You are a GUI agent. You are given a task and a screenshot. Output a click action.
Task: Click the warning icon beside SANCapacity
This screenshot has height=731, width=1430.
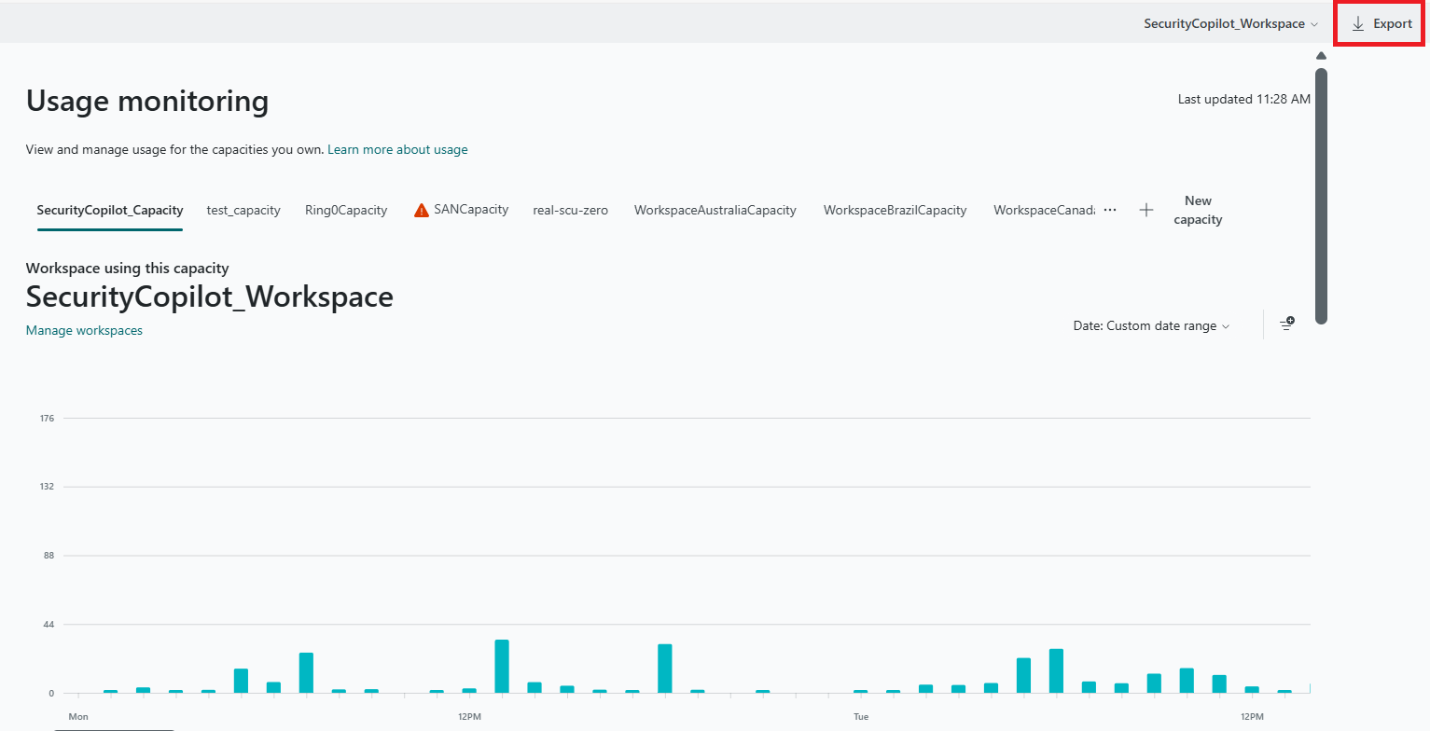(420, 210)
